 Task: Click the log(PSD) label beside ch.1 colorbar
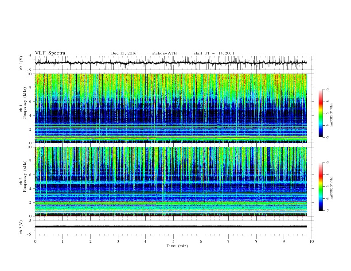tap(331, 116)
